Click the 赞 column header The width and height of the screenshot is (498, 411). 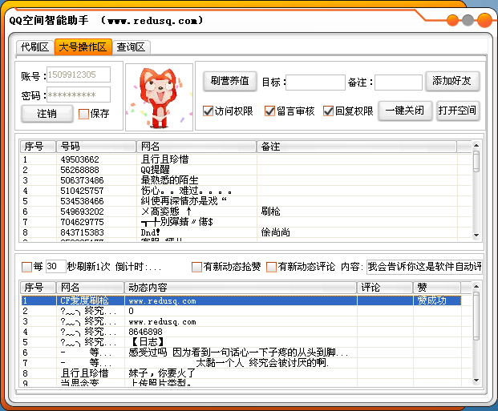pyautogui.click(x=437, y=288)
